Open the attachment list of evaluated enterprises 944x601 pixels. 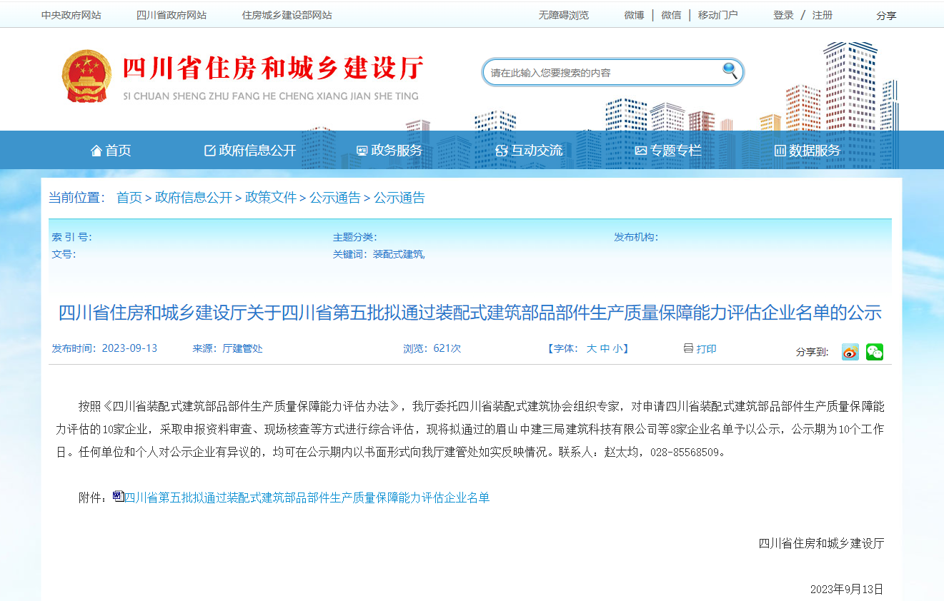307,497
